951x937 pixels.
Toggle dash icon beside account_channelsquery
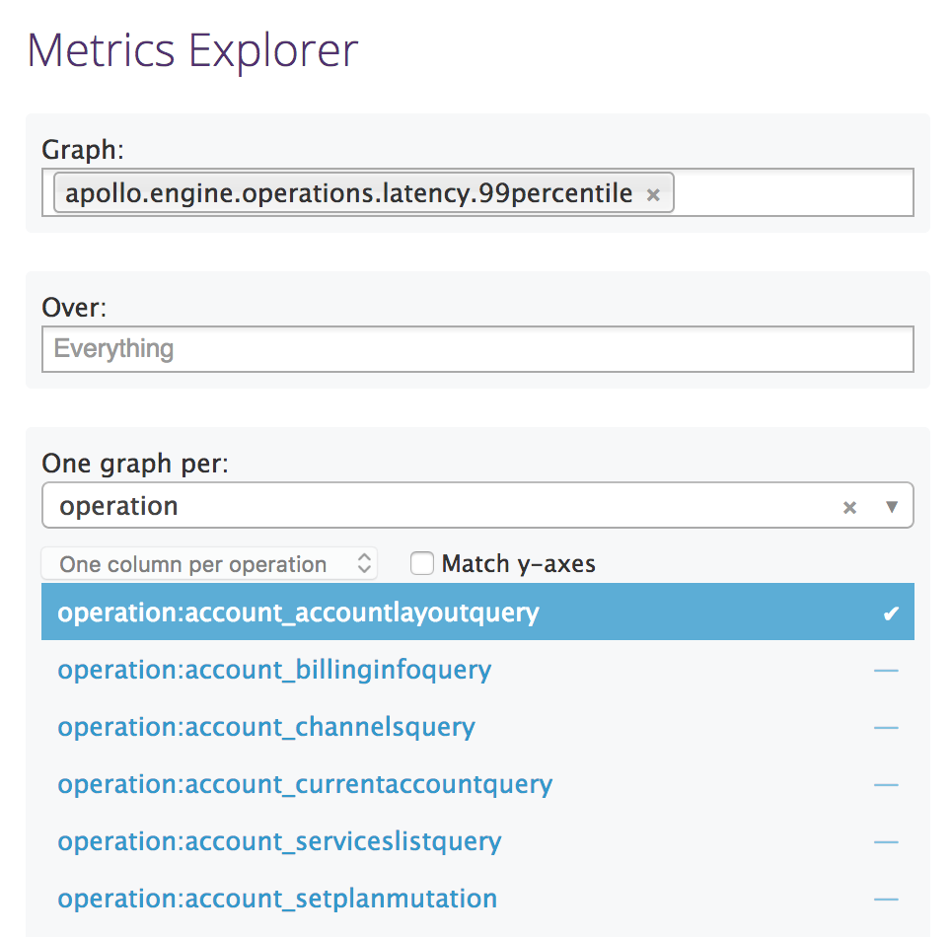point(886,727)
